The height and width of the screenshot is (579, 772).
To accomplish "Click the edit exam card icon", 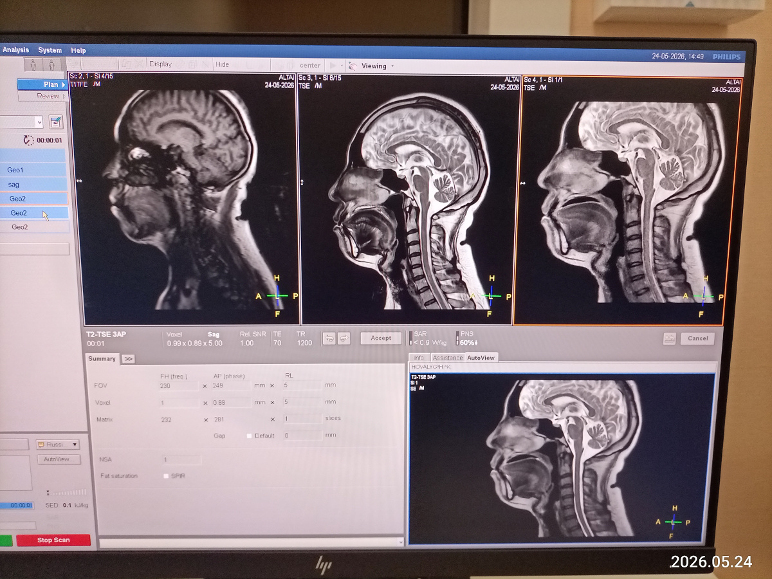I will pyautogui.click(x=56, y=122).
